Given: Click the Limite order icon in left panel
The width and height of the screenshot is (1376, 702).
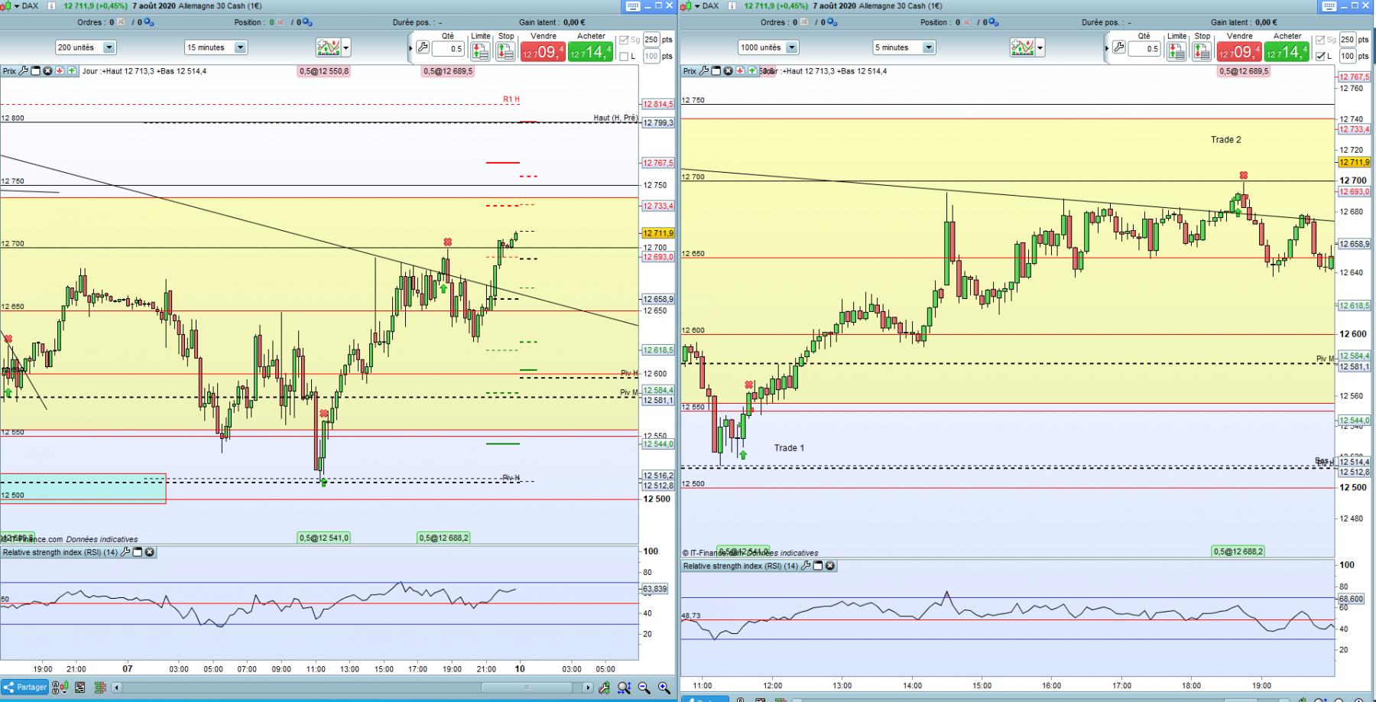Looking at the screenshot, I should [x=480, y=51].
